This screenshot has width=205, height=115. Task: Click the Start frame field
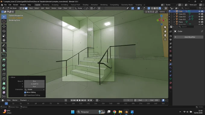143,100
